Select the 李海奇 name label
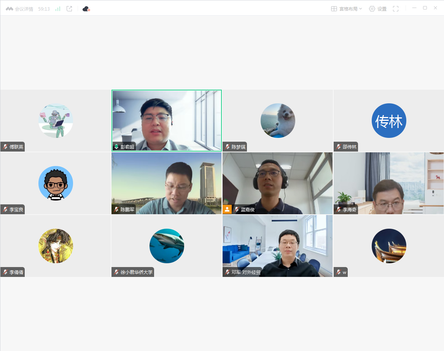This screenshot has width=444, height=351. (x=349, y=210)
